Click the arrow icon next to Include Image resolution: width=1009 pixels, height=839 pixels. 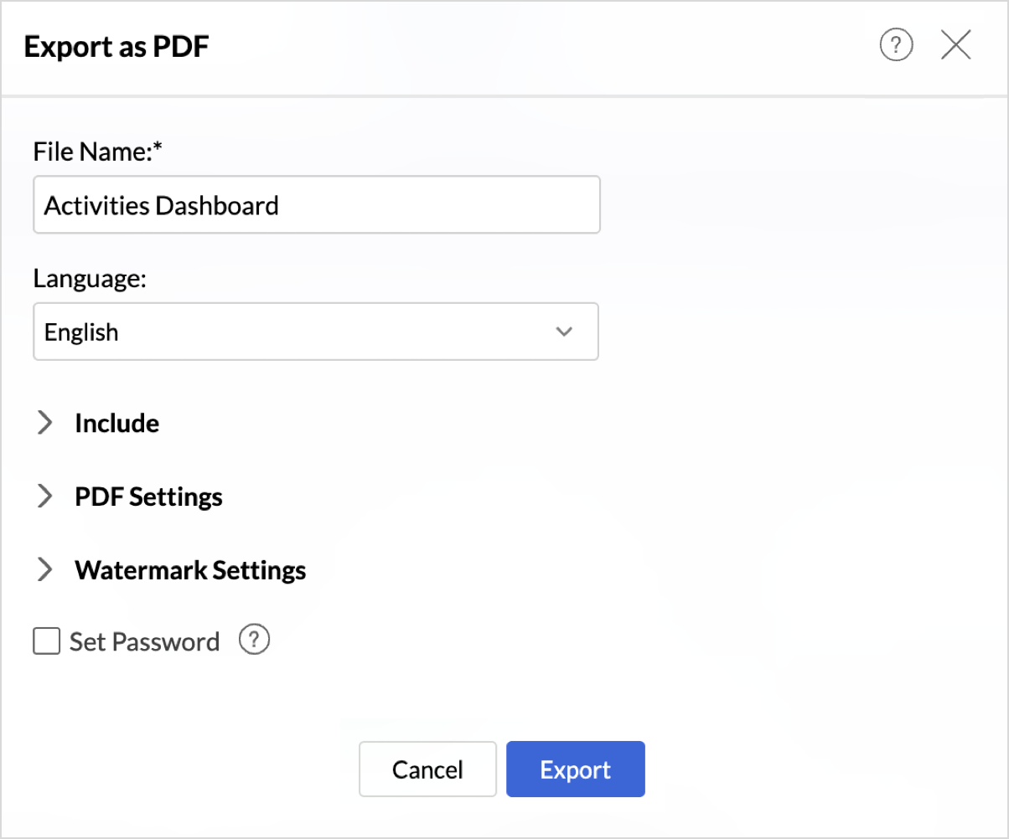(x=45, y=424)
